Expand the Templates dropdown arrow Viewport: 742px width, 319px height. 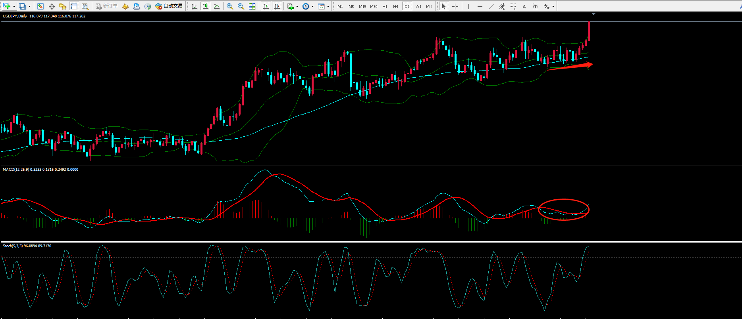tap(328, 7)
